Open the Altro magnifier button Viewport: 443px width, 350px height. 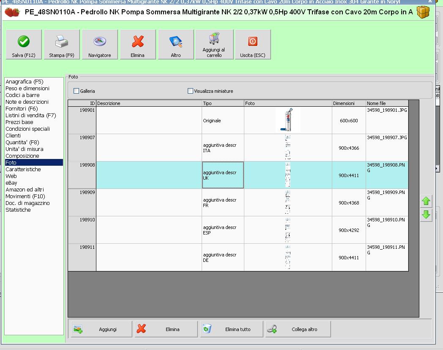point(176,45)
